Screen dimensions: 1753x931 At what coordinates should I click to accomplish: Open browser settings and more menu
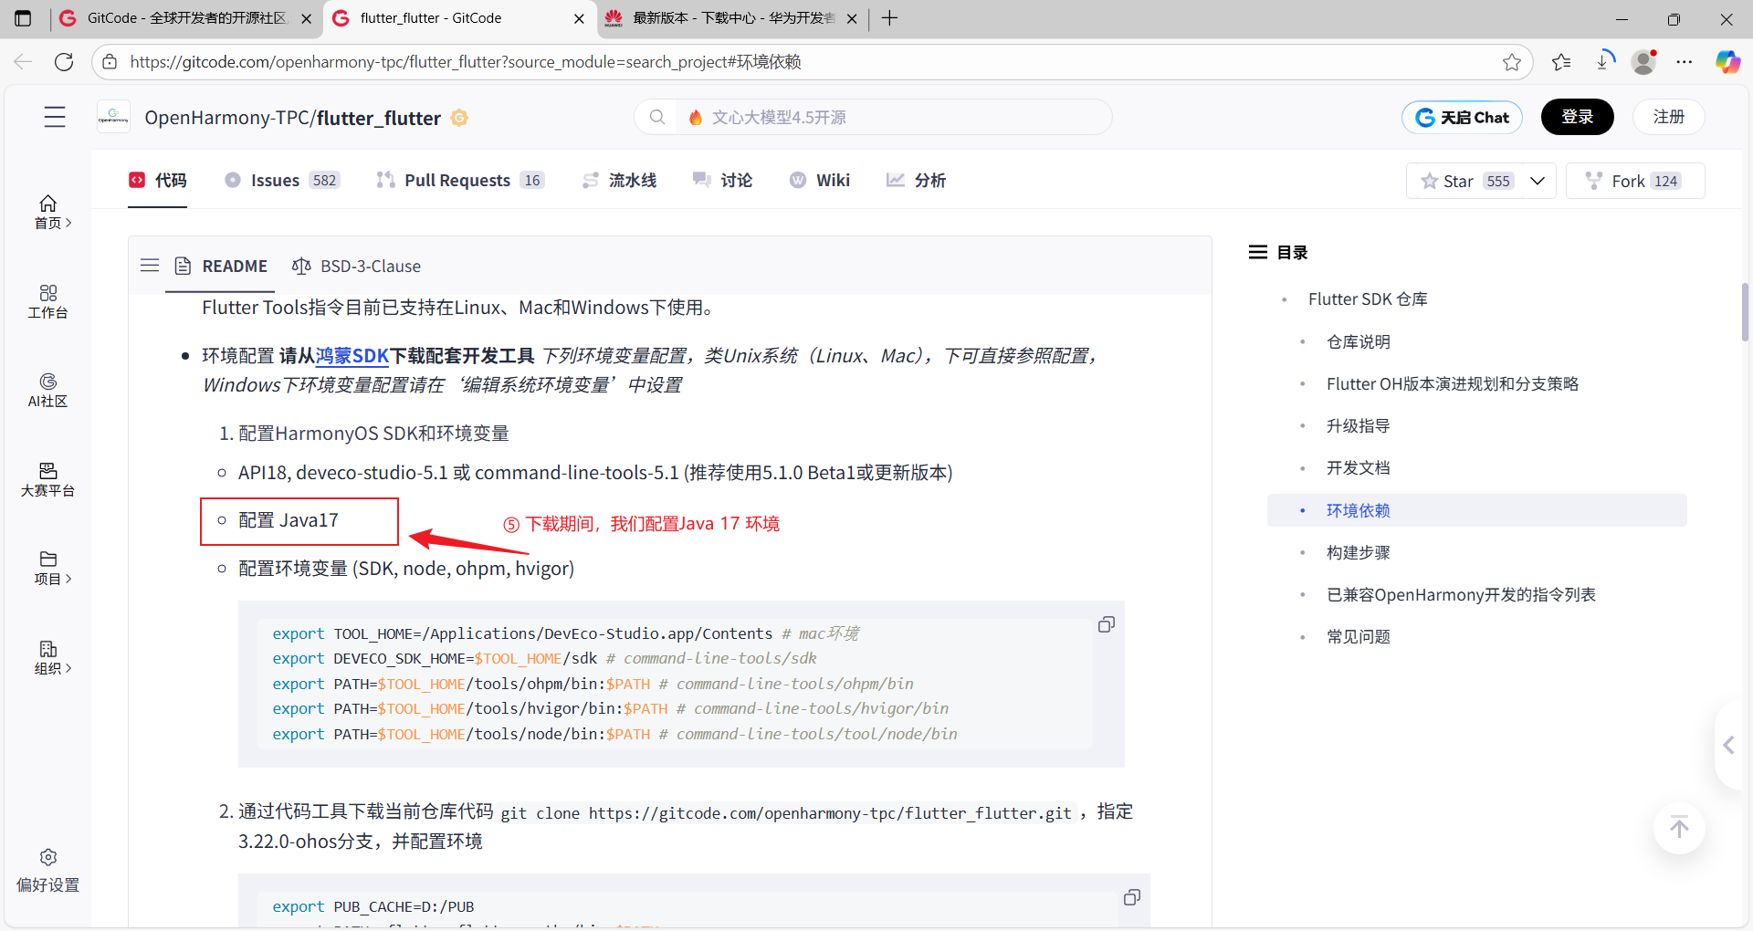[x=1685, y=61]
